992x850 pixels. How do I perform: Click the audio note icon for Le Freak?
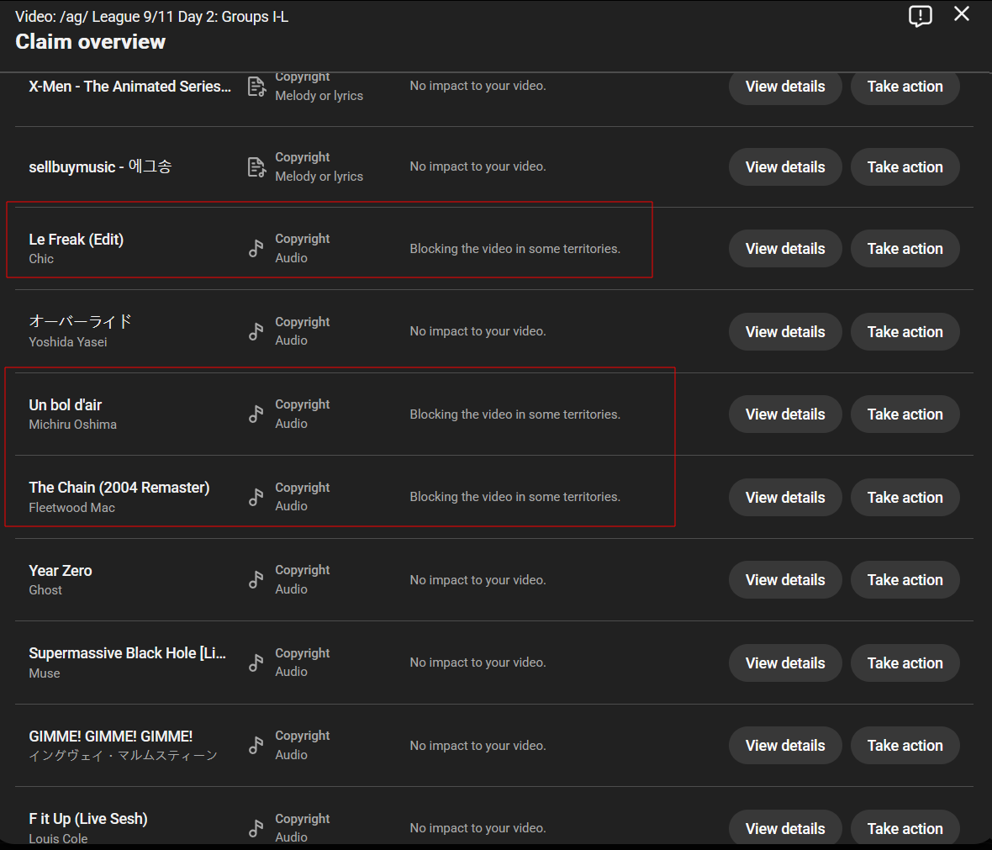pyautogui.click(x=256, y=248)
